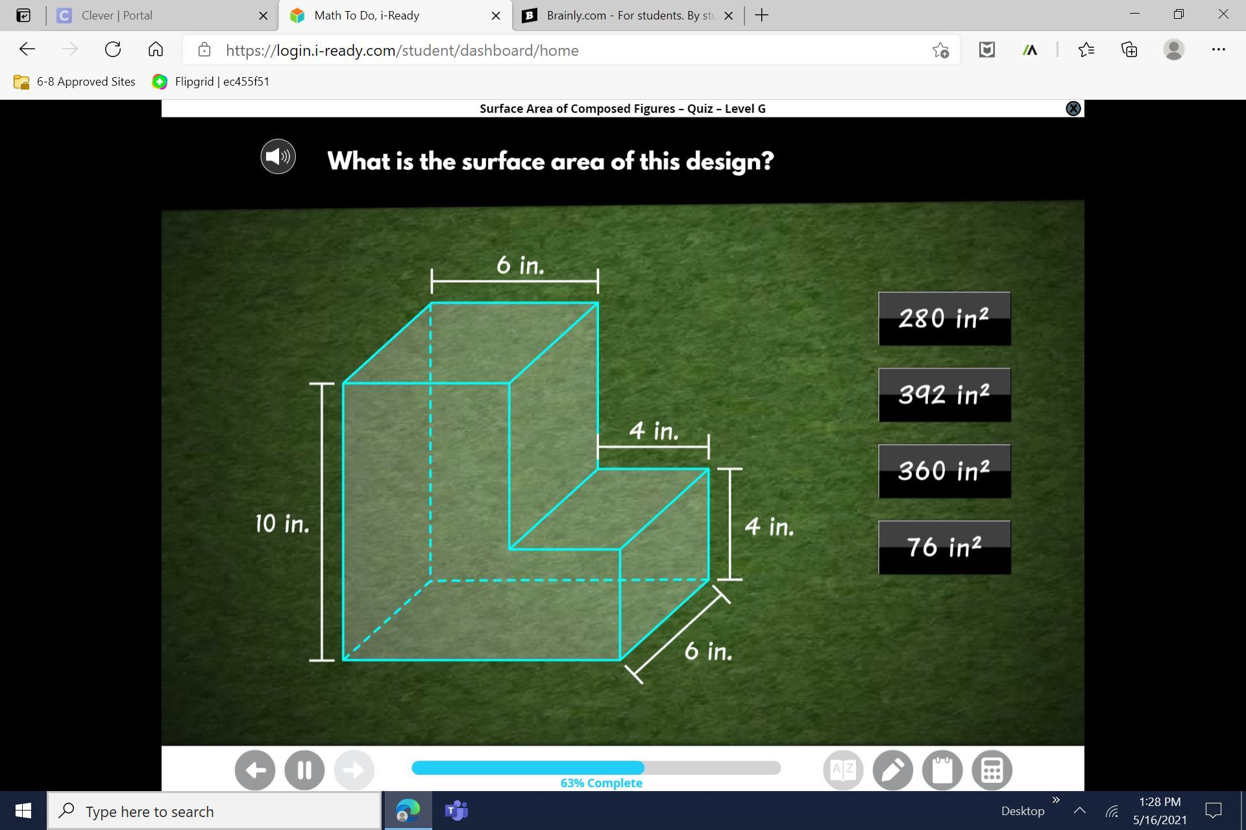Select the pencil drawing tool
This screenshot has height=830, width=1246.
tap(893, 770)
